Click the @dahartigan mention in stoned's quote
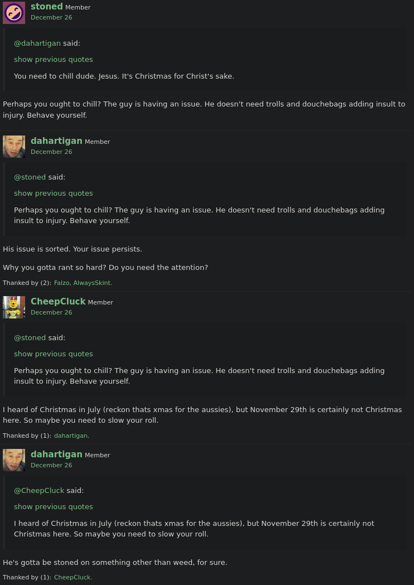414x585 pixels. (37, 43)
